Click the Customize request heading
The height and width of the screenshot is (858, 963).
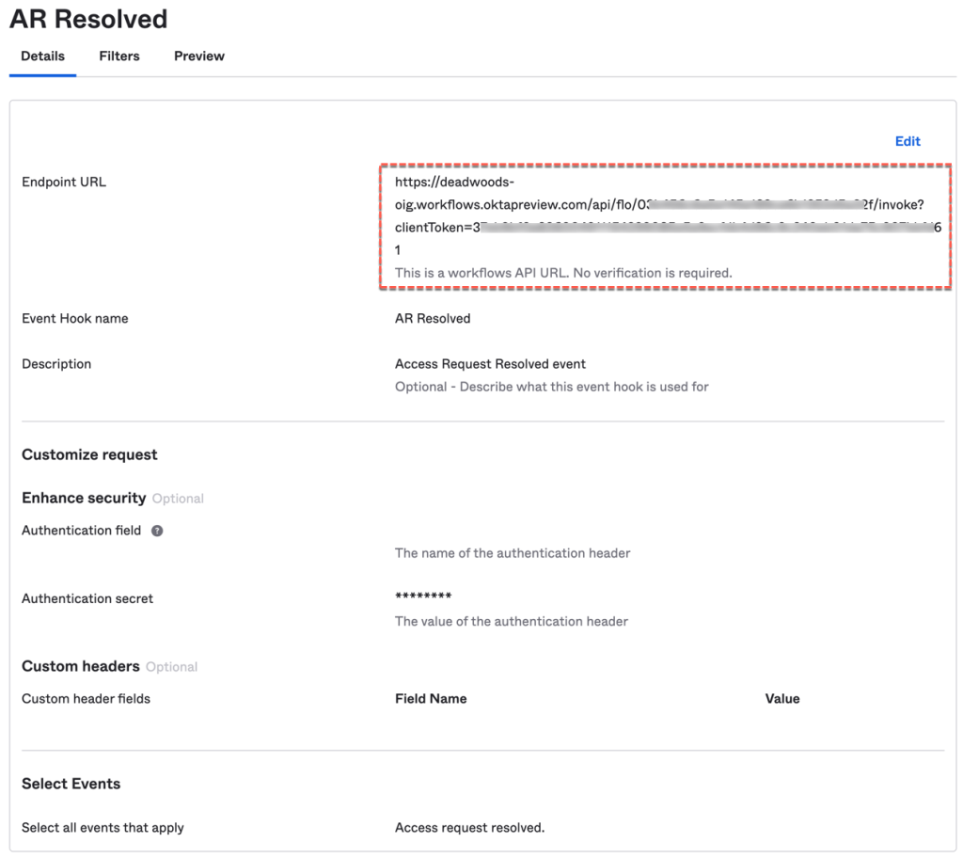[89, 455]
